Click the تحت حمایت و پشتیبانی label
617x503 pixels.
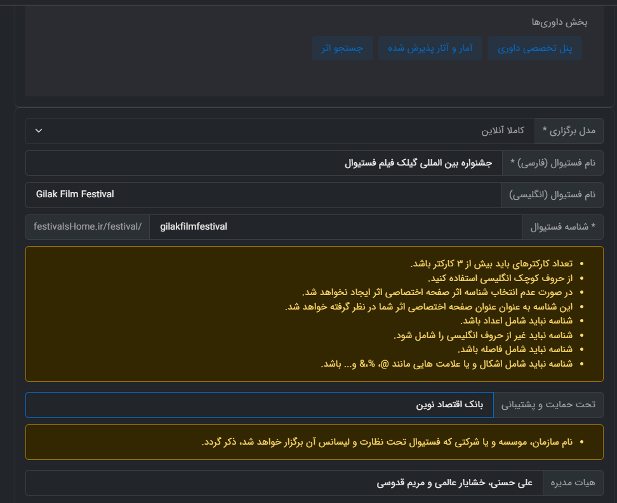(548, 405)
